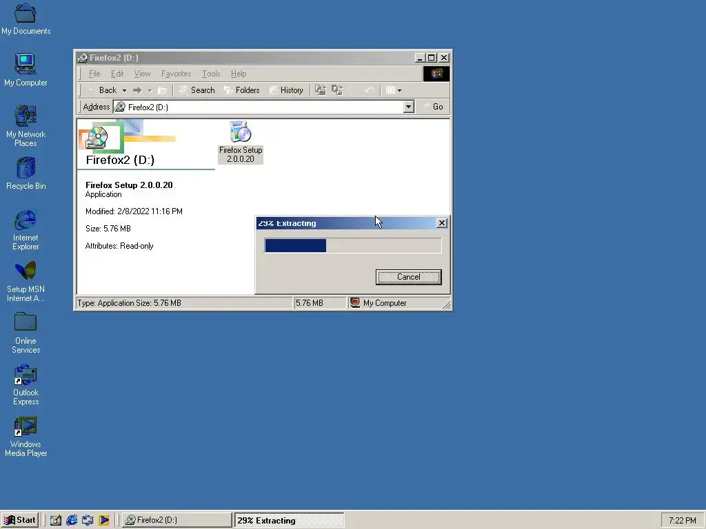Toggle the Folders pane button
This screenshot has height=529, width=706.
click(242, 90)
